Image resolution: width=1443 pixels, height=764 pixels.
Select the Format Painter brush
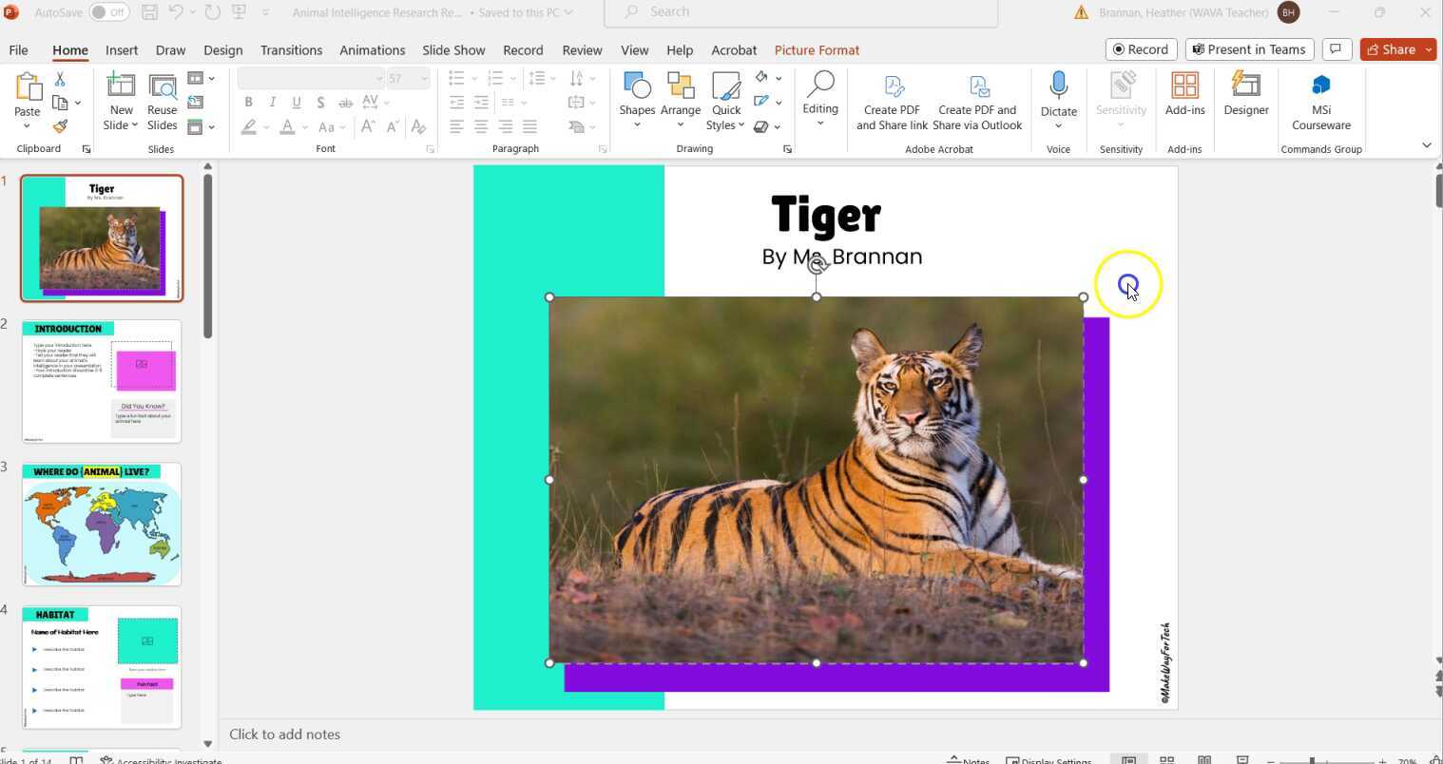coord(60,125)
